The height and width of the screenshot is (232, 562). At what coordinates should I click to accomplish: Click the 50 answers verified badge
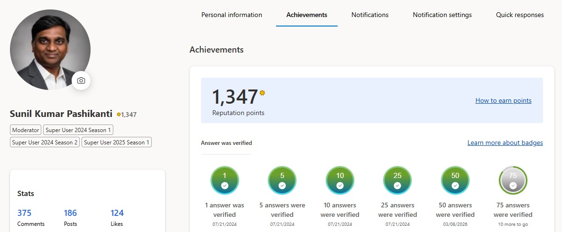point(455,180)
